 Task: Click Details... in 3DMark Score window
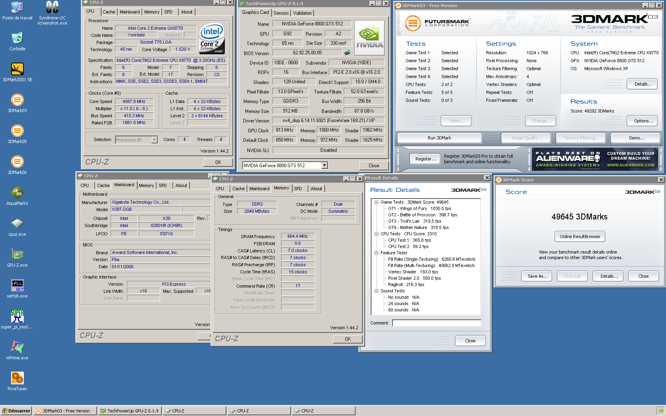point(609,276)
